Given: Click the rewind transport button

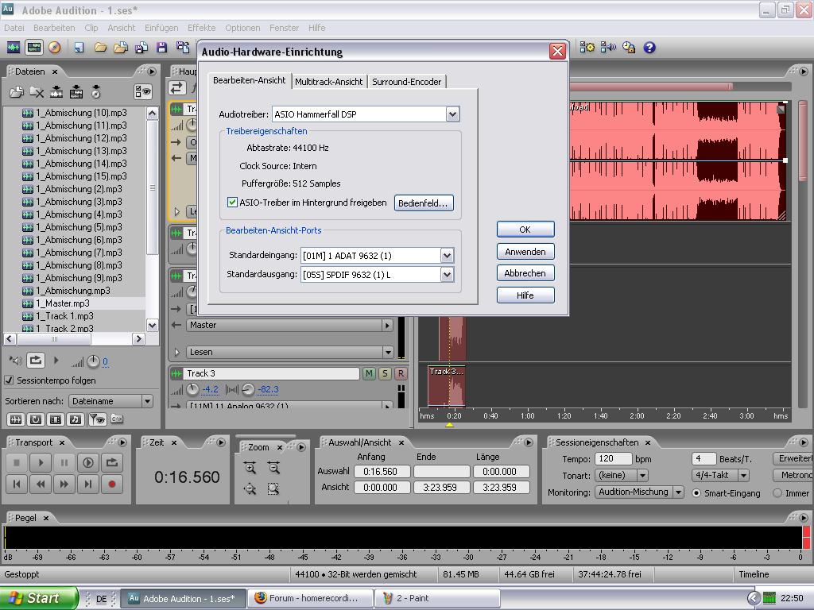Looking at the screenshot, I should pyautogui.click(x=41, y=485).
